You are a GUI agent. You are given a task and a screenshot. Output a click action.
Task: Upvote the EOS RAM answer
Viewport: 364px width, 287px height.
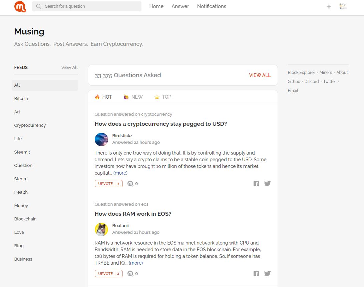point(109,274)
